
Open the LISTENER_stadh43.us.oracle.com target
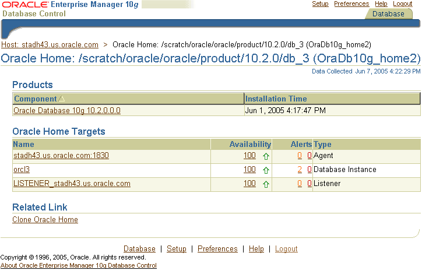click(72, 184)
